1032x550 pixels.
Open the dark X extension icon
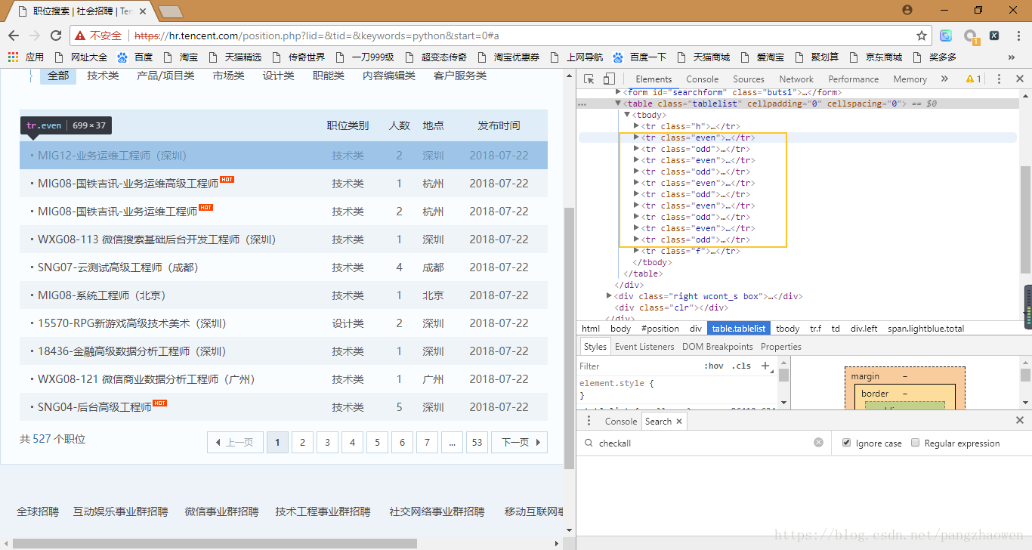tap(994, 36)
